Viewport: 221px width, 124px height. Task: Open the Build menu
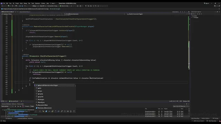coord(21,3)
